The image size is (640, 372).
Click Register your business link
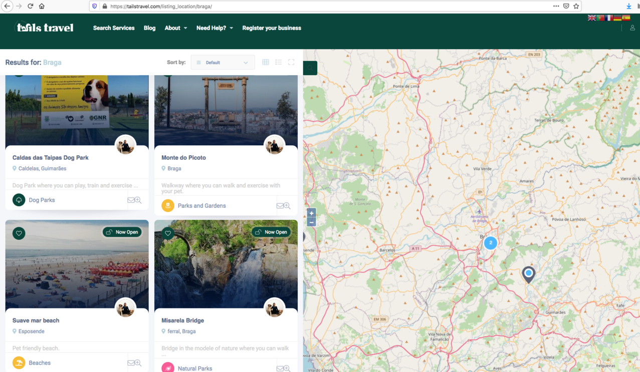click(x=272, y=28)
